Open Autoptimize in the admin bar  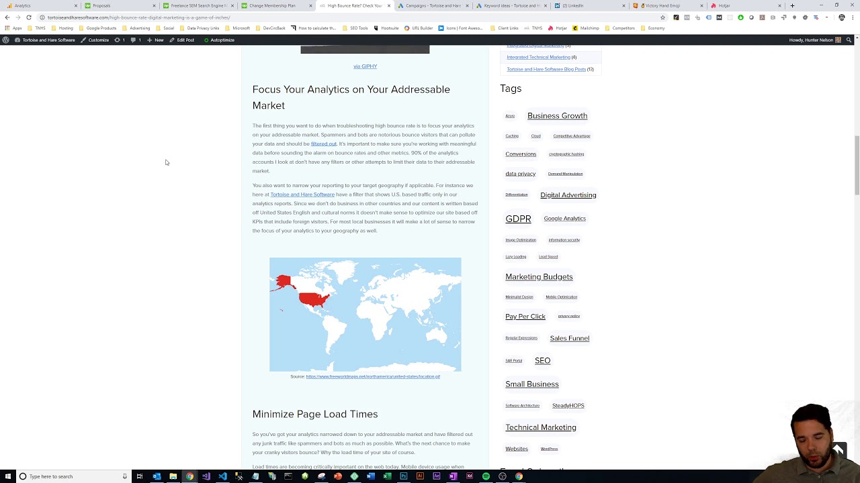click(219, 40)
